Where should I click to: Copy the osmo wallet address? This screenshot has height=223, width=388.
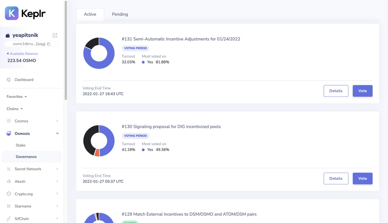pyautogui.click(x=49, y=44)
